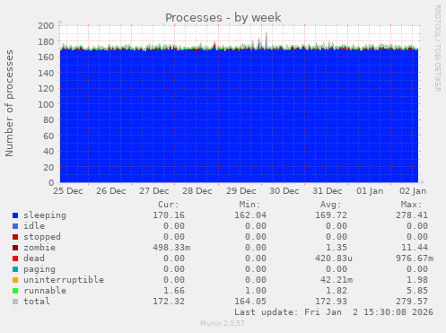The height and width of the screenshot is (333, 446).
Task: Click the tallest gray spike near 30 Dec
Action: pyautogui.click(x=267, y=39)
